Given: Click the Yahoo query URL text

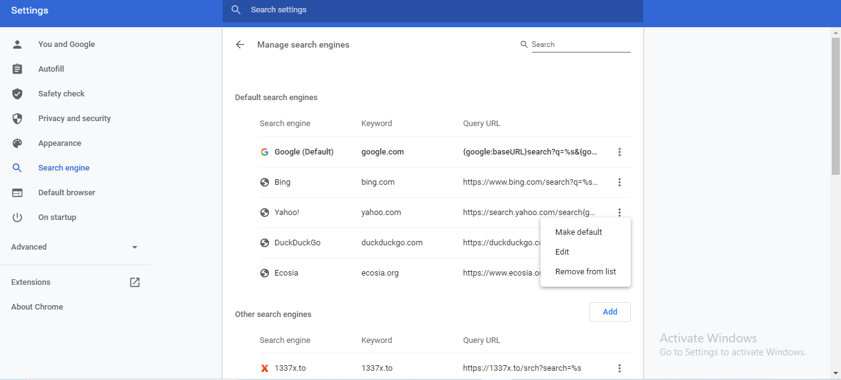Looking at the screenshot, I should coord(529,213).
